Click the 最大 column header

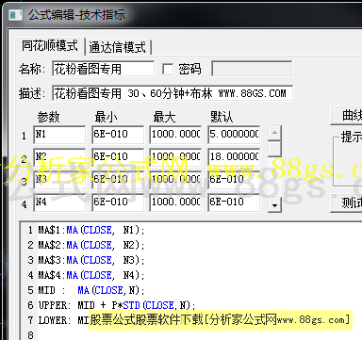tap(164, 117)
